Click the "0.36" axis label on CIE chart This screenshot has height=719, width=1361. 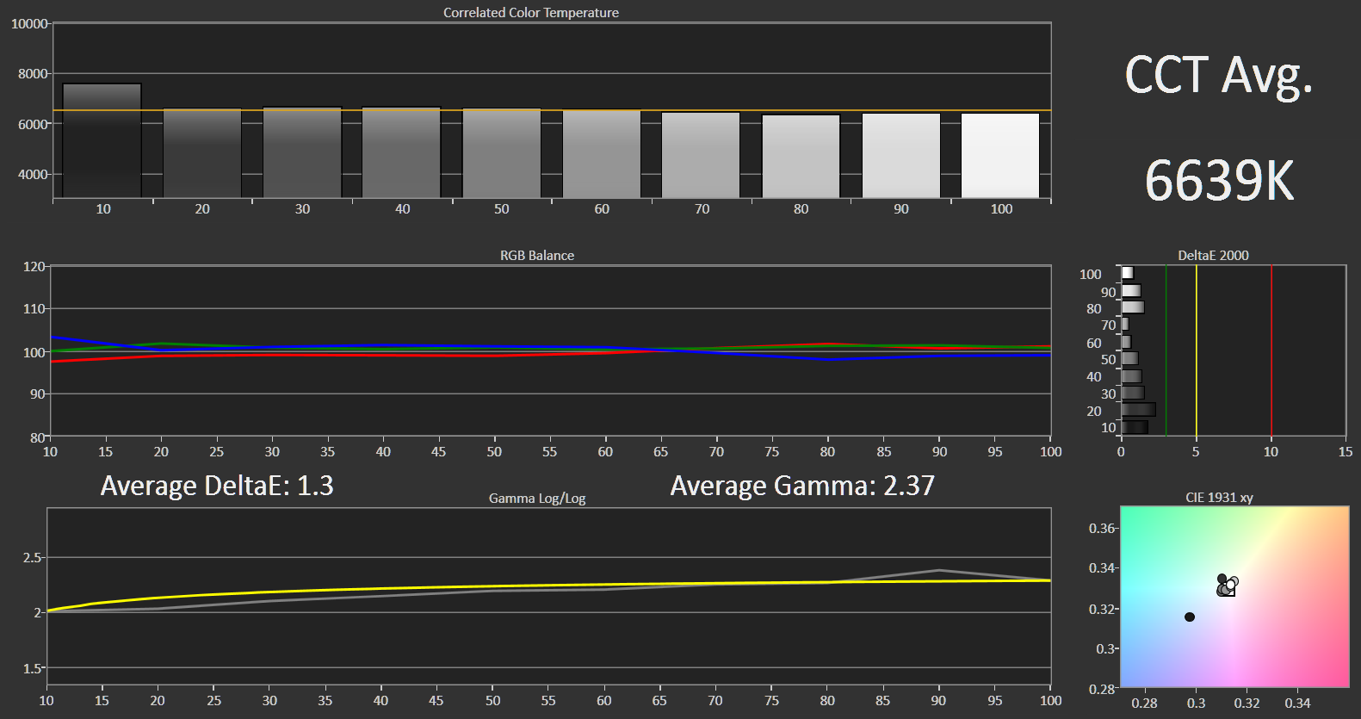(x=1102, y=528)
